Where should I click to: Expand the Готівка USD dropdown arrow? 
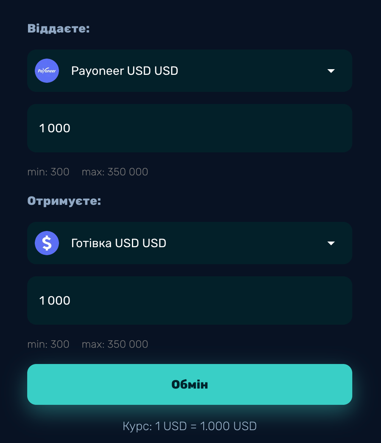pos(331,243)
